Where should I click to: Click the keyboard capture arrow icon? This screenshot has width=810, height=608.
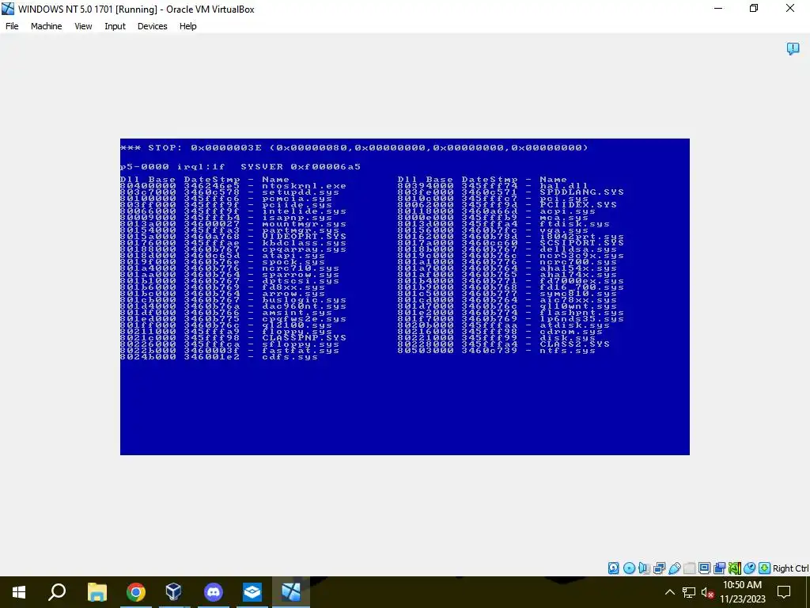pos(765,568)
